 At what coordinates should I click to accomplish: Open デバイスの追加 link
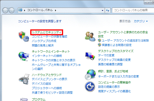41,84
